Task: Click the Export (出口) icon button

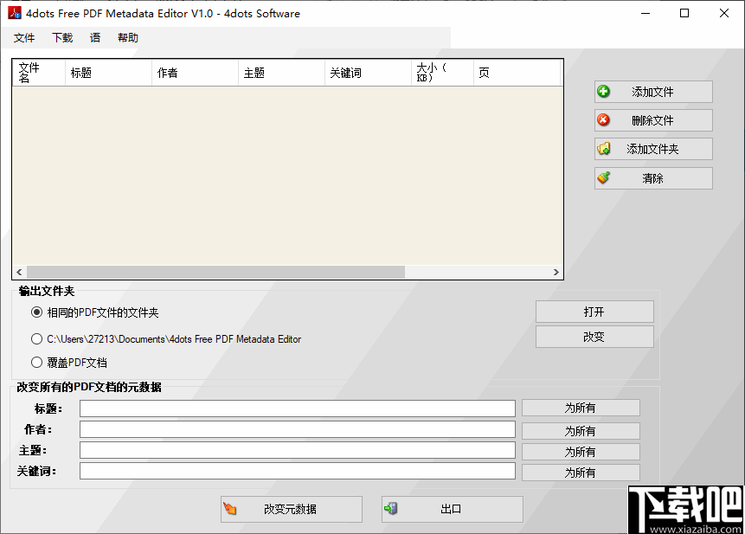Action: 390,509
